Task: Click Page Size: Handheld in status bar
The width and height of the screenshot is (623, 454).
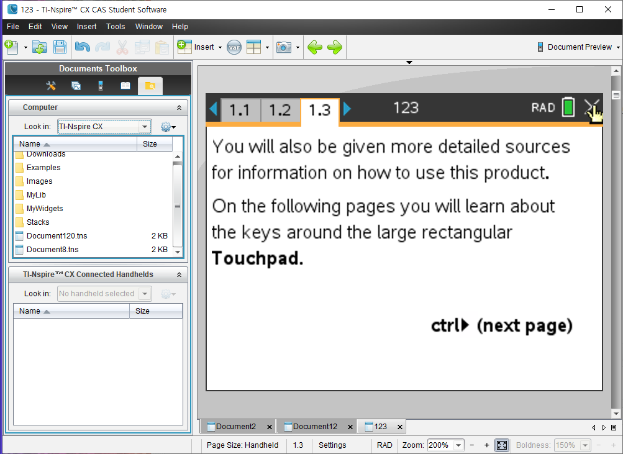Action: [x=242, y=445]
